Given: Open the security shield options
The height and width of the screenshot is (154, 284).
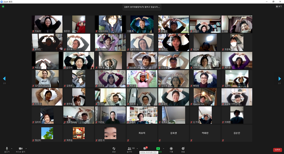Looking at the screenshot, I should point(114,150).
